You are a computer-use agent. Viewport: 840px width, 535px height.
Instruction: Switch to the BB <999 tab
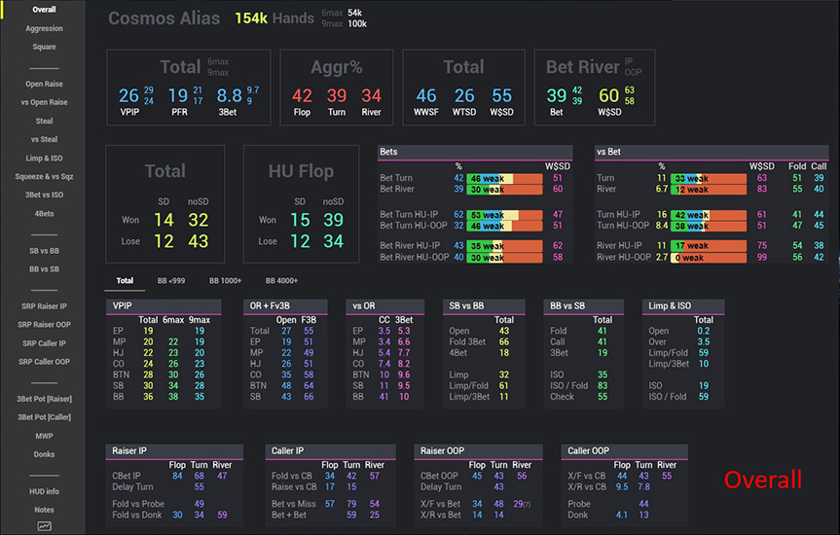point(170,280)
